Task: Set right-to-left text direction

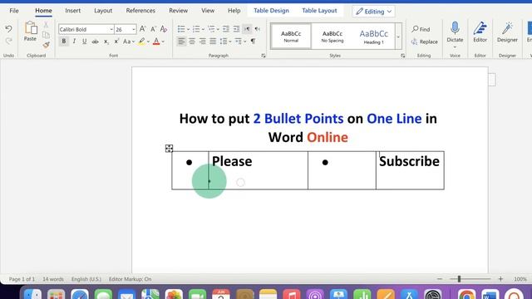Action: coord(258,29)
